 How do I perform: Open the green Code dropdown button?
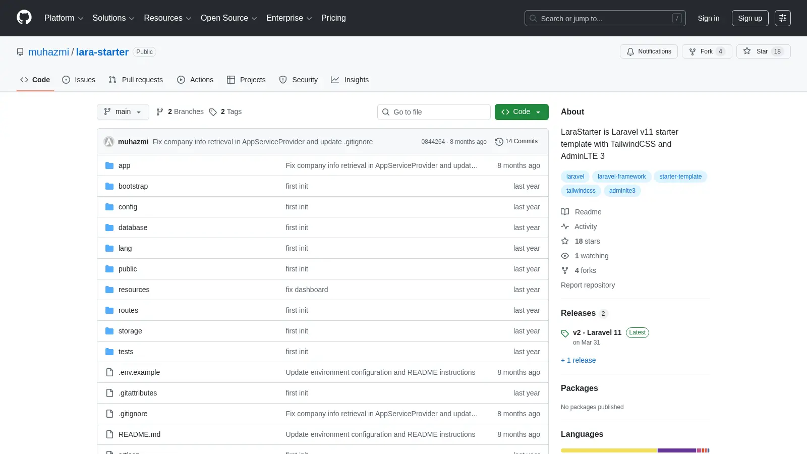coord(522,112)
